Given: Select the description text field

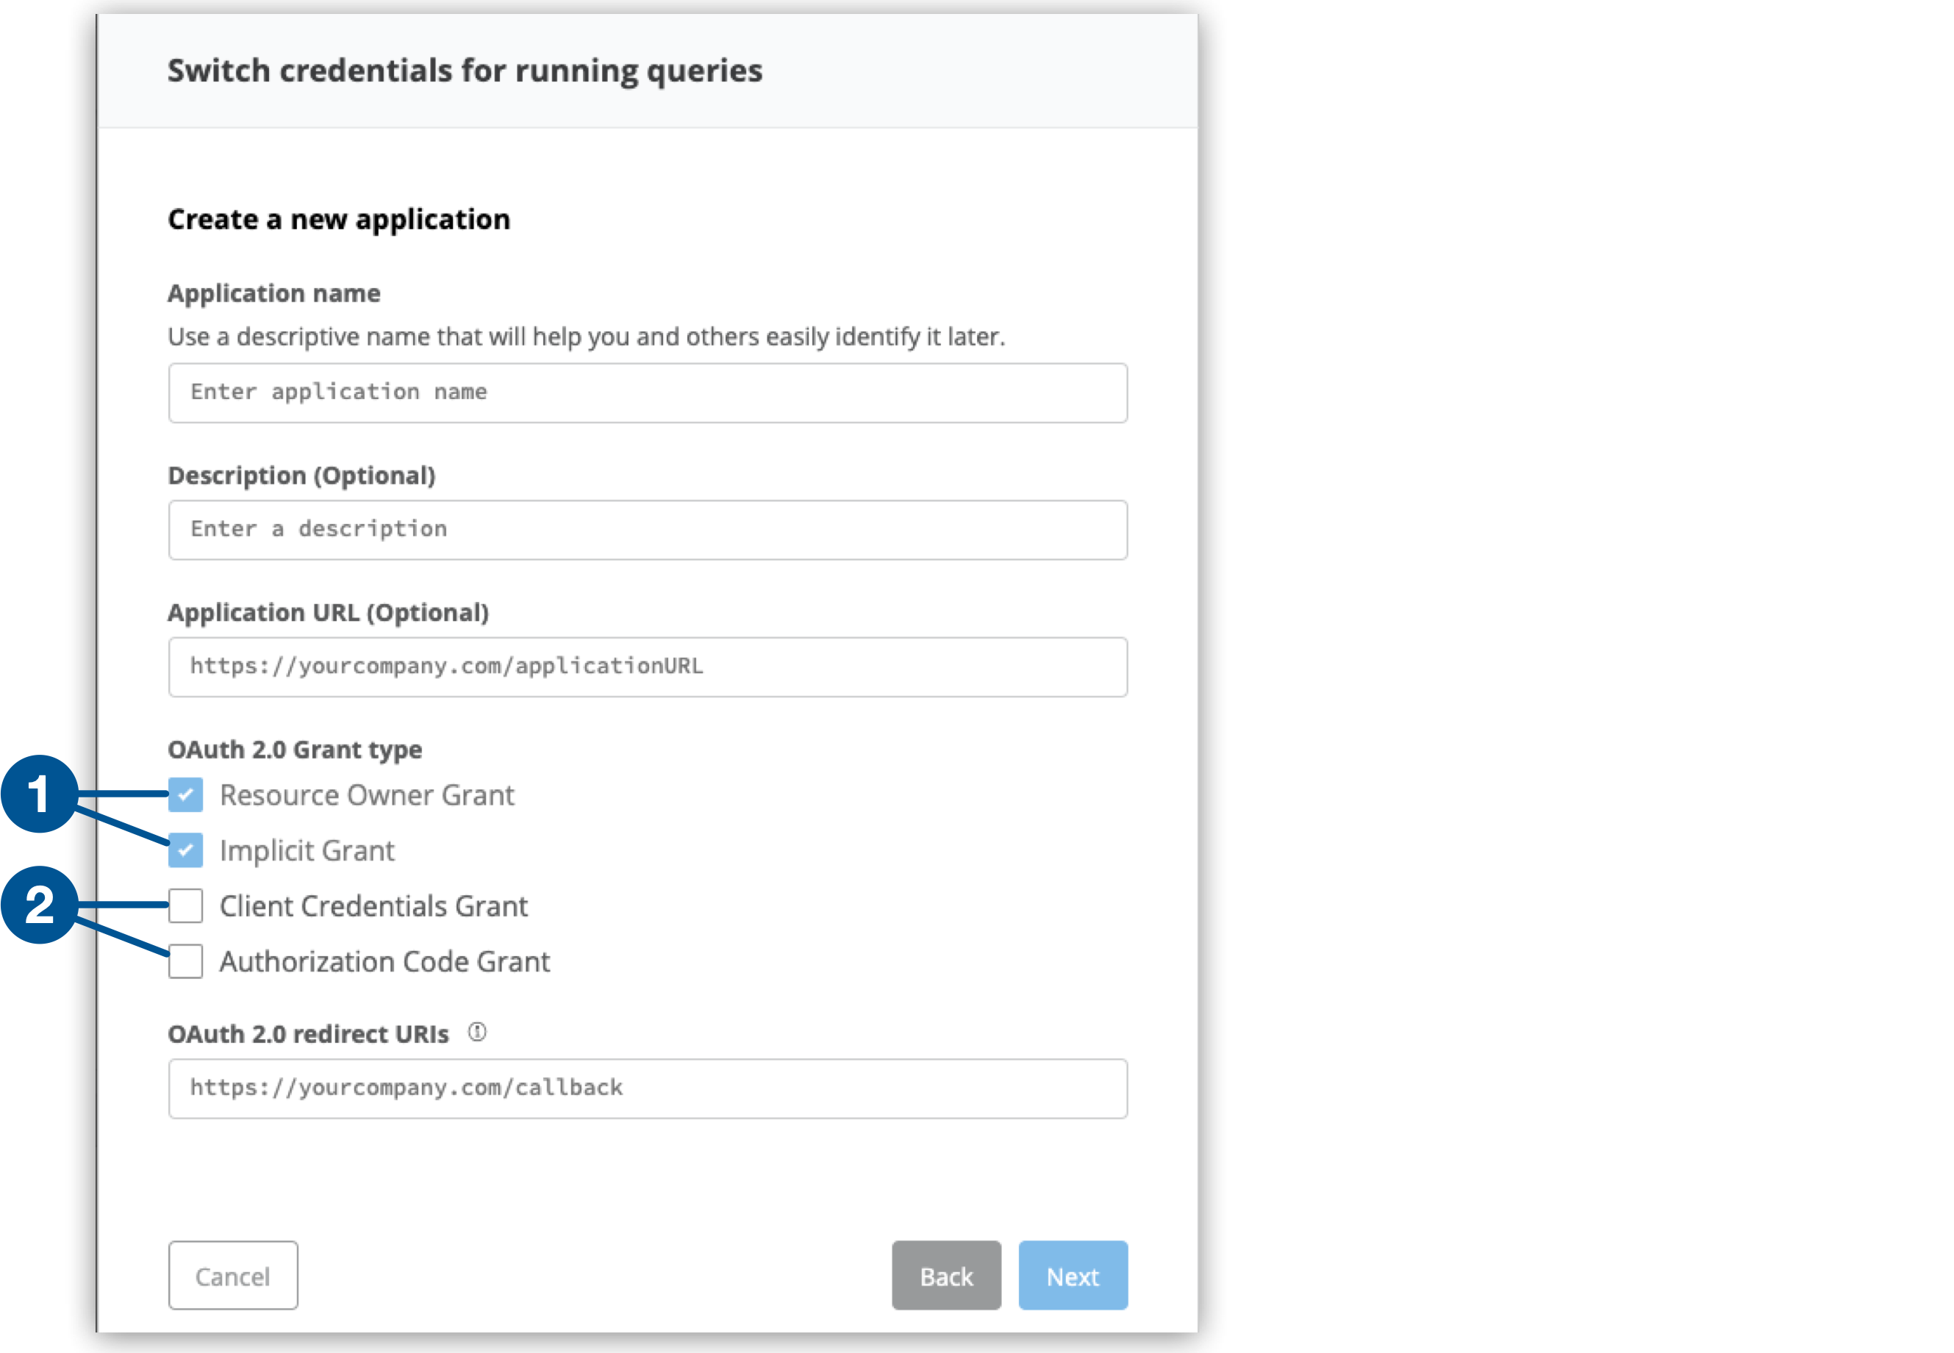Looking at the screenshot, I should [x=647, y=529].
